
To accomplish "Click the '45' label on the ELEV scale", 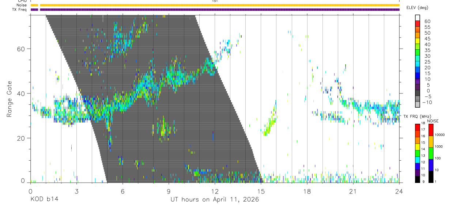I will coord(427,39).
